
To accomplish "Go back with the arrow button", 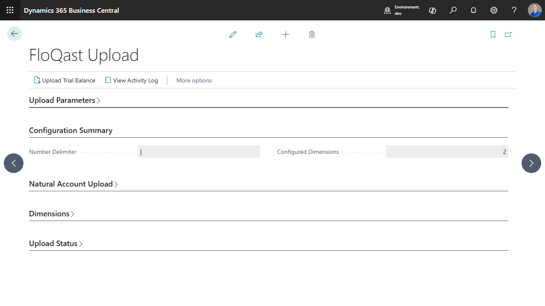I will point(14,34).
